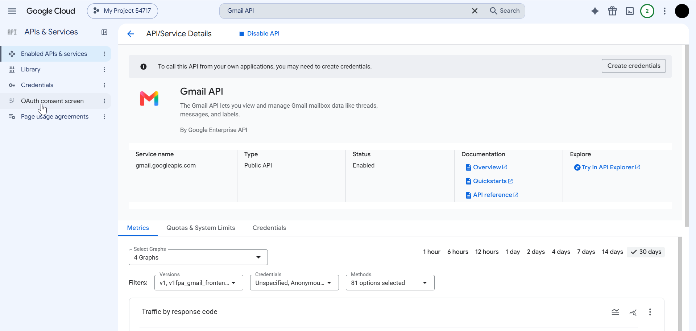Click the Search button in search bar
This screenshot has height=331, width=696.
click(505, 11)
